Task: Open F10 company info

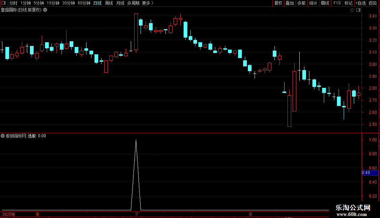Action: click(x=337, y=3)
